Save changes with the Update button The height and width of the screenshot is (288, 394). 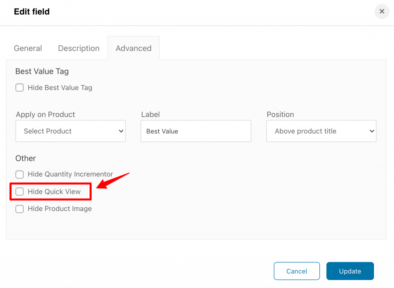[x=350, y=271]
